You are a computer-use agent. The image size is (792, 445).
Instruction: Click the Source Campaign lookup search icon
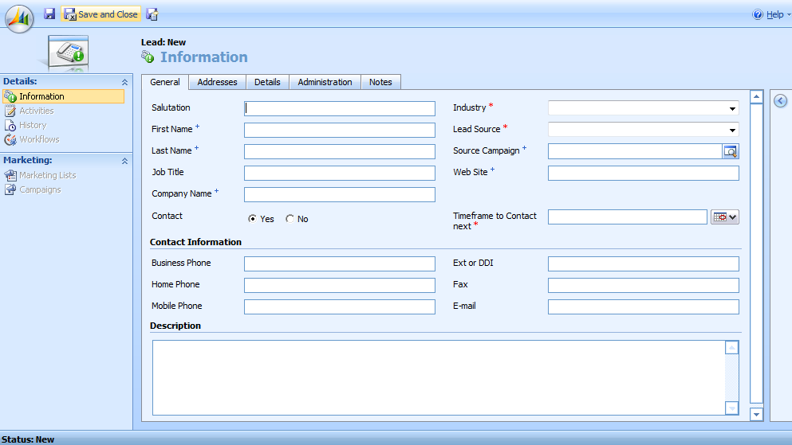[731, 151]
